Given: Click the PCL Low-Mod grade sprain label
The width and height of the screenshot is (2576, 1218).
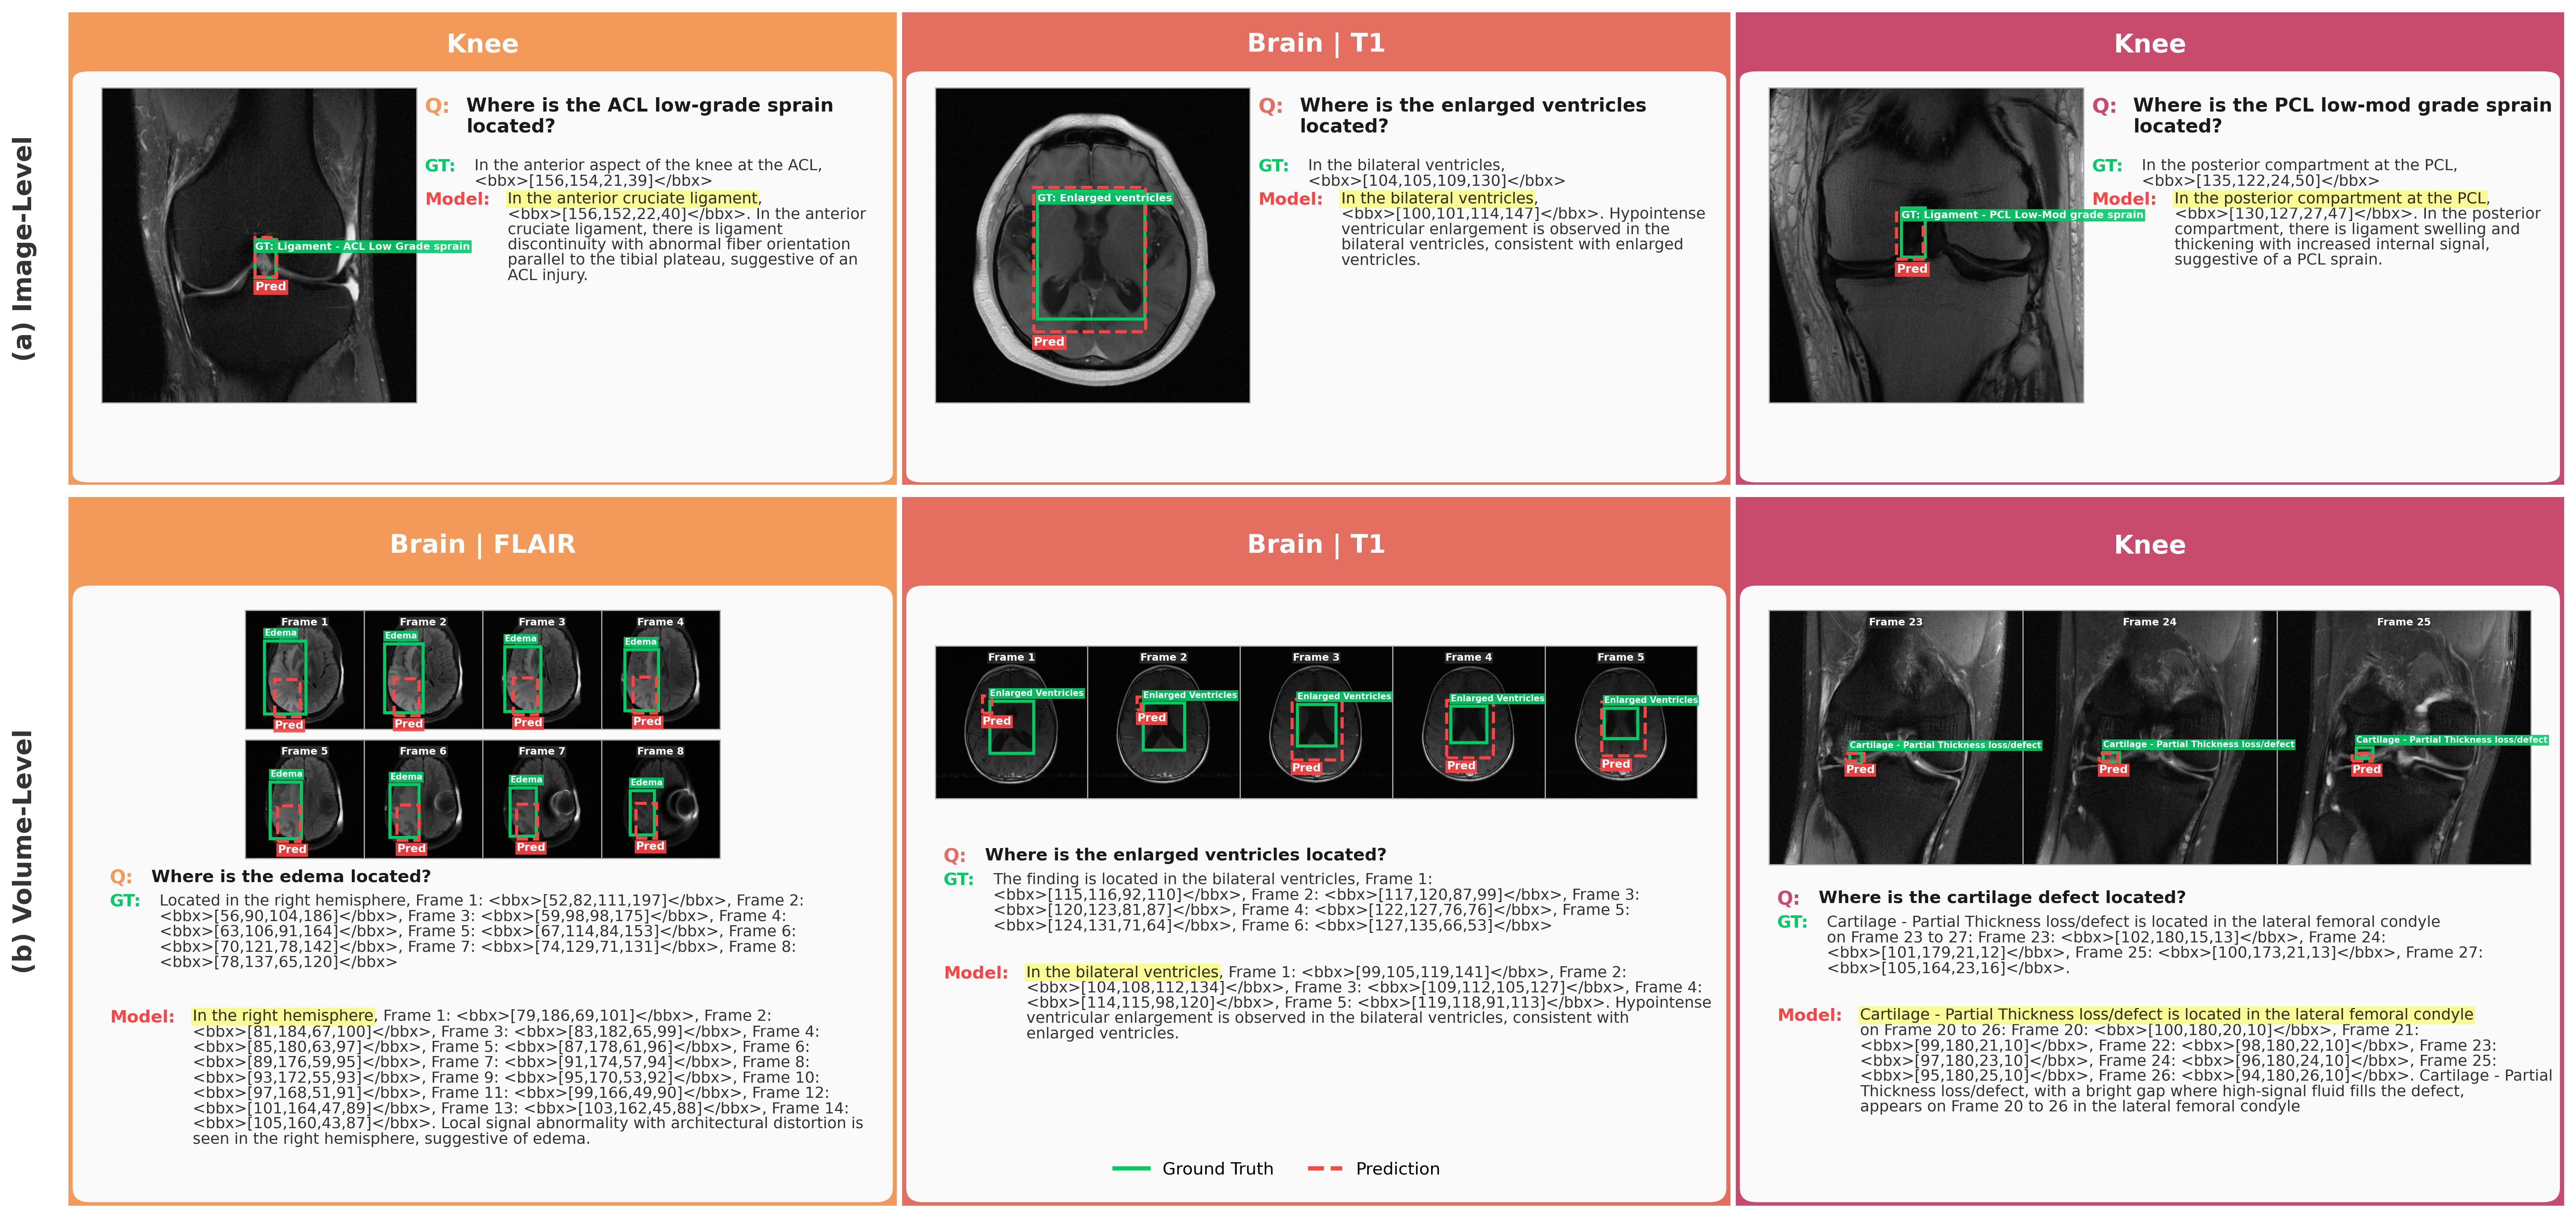Looking at the screenshot, I should 2021,215.
